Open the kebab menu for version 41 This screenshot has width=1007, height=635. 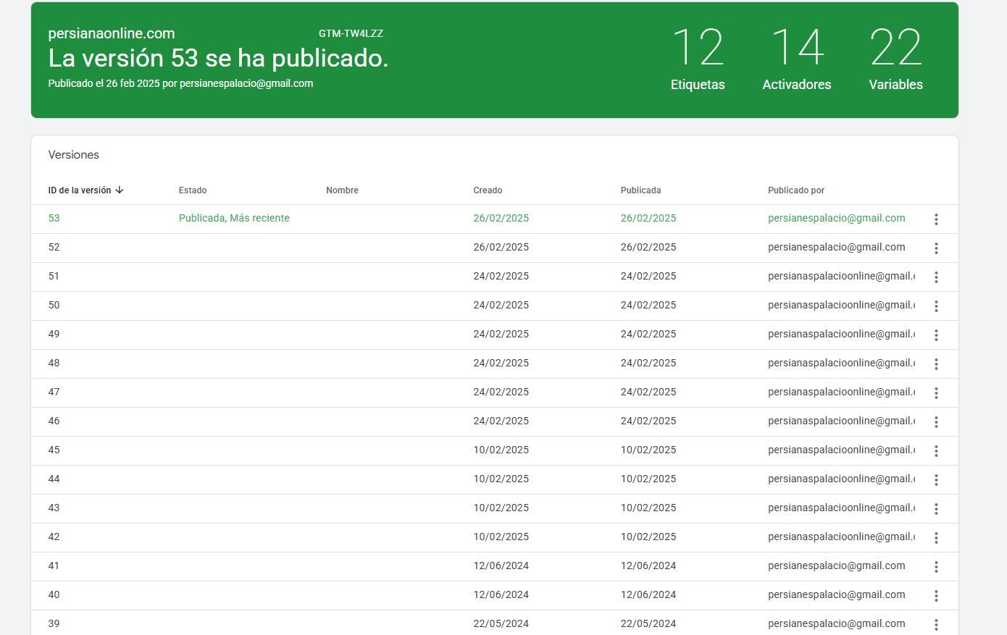[936, 567]
